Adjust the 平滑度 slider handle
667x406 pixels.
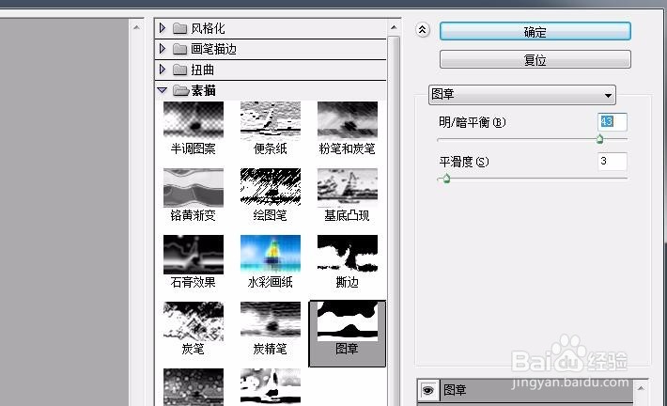pos(446,179)
